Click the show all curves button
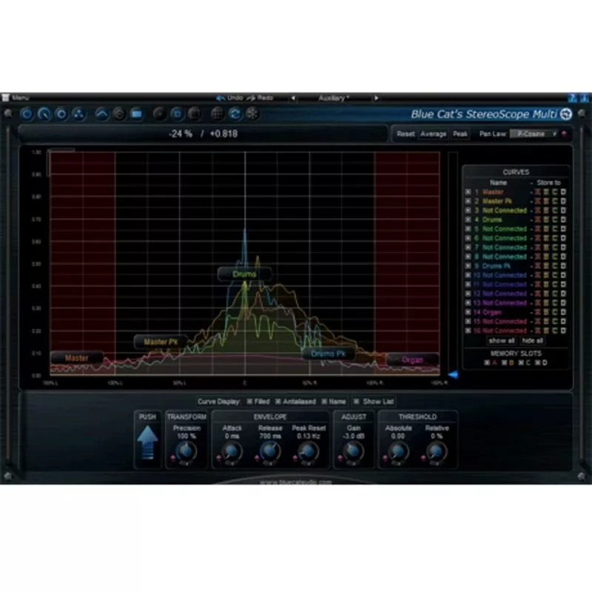The width and height of the screenshot is (592, 592). click(x=502, y=341)
